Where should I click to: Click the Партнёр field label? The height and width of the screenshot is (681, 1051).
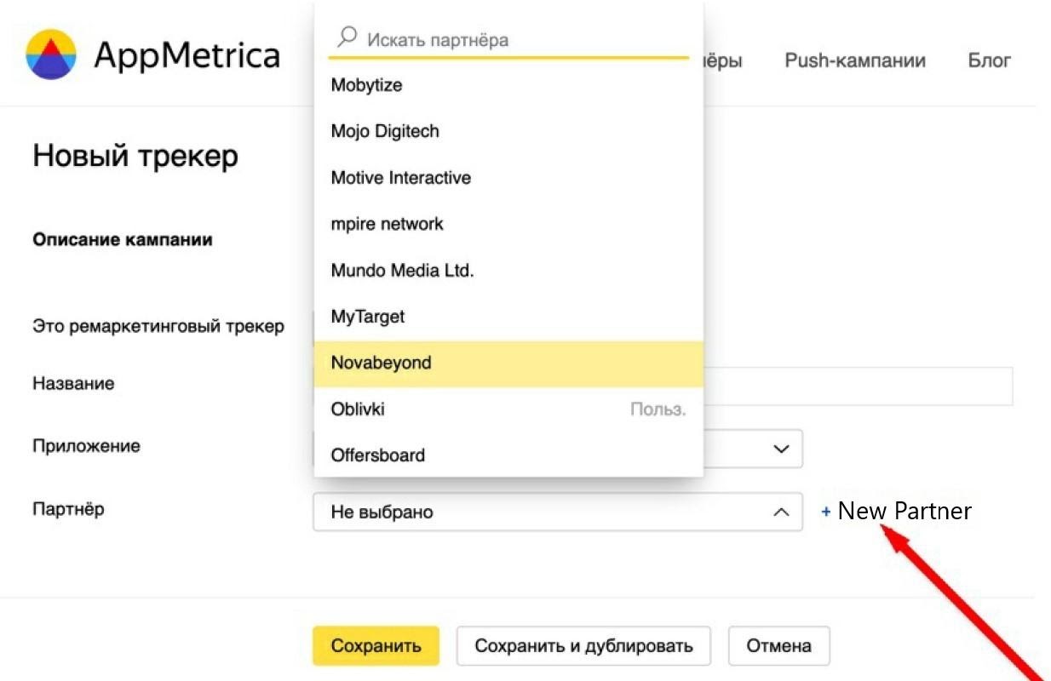point(68,509)
